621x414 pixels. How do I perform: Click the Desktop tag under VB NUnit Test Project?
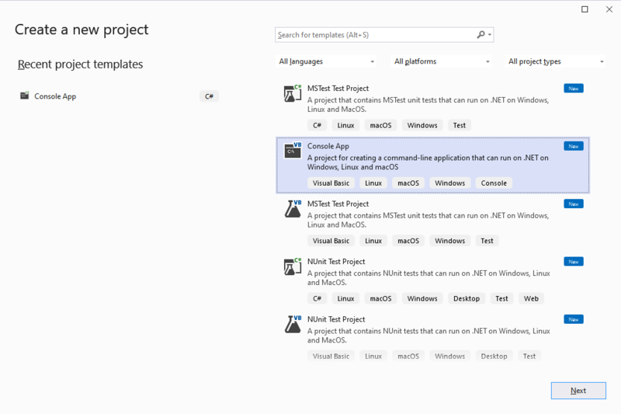[494, 357]
